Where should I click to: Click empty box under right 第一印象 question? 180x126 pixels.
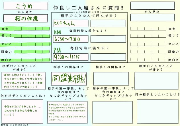click(113, 112)
